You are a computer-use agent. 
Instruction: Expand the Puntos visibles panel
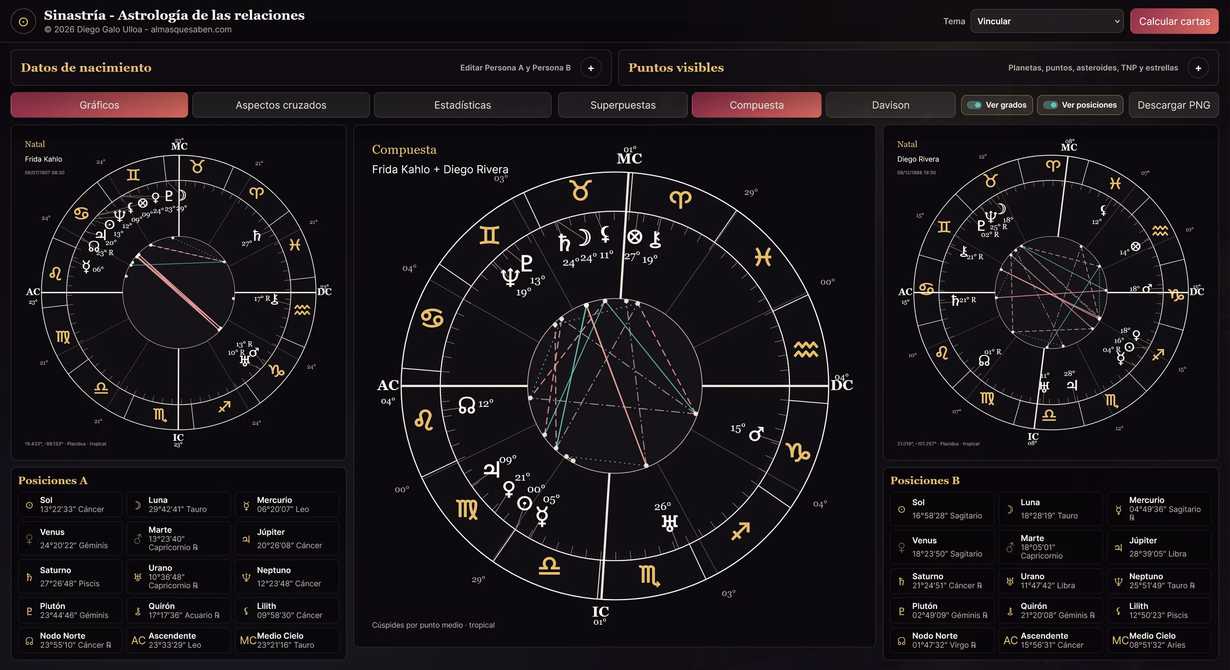tap(1198, 68)
